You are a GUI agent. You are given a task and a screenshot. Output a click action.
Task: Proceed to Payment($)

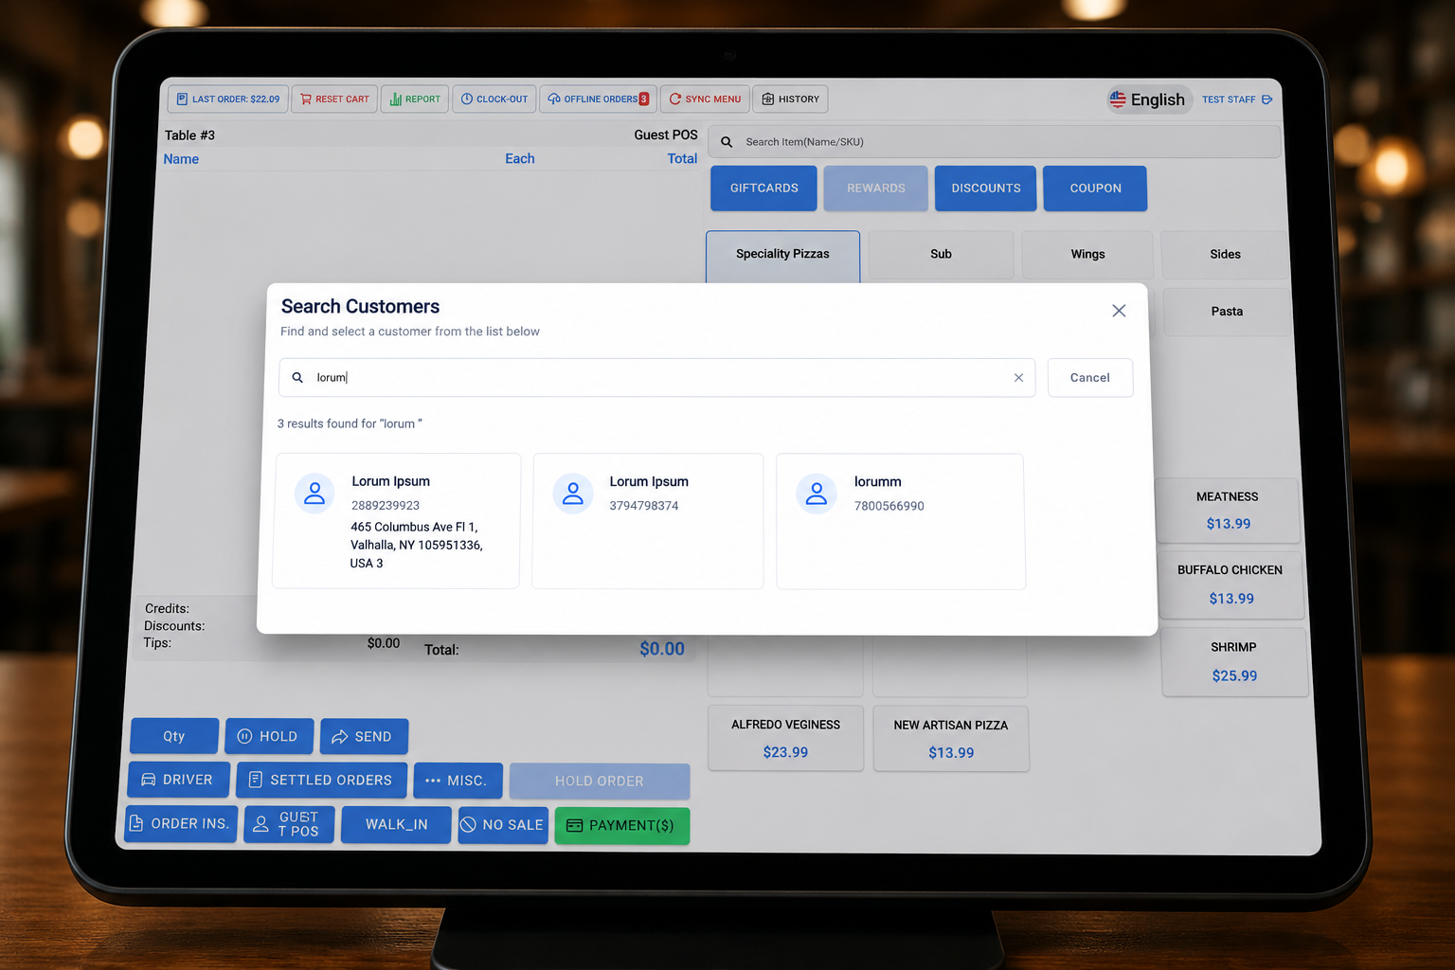[x=621, y=826]
